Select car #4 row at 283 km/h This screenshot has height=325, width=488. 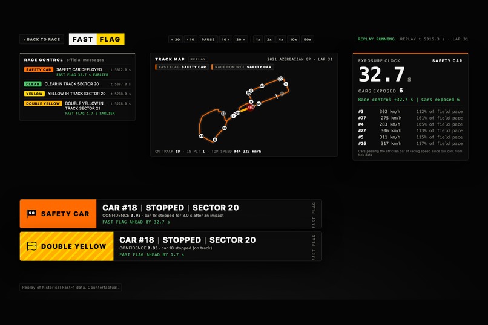(x=410, y=124)
